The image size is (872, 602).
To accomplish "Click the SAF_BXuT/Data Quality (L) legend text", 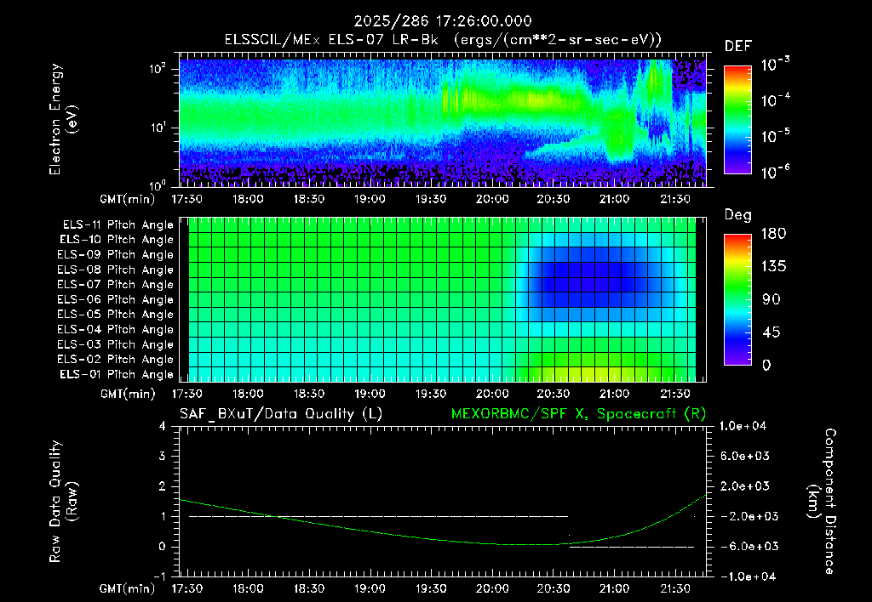I will tap(281, 414).
